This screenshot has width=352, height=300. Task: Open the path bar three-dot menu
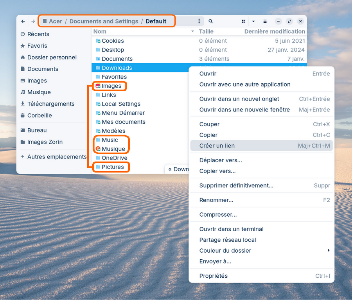[x=199, y=21]
